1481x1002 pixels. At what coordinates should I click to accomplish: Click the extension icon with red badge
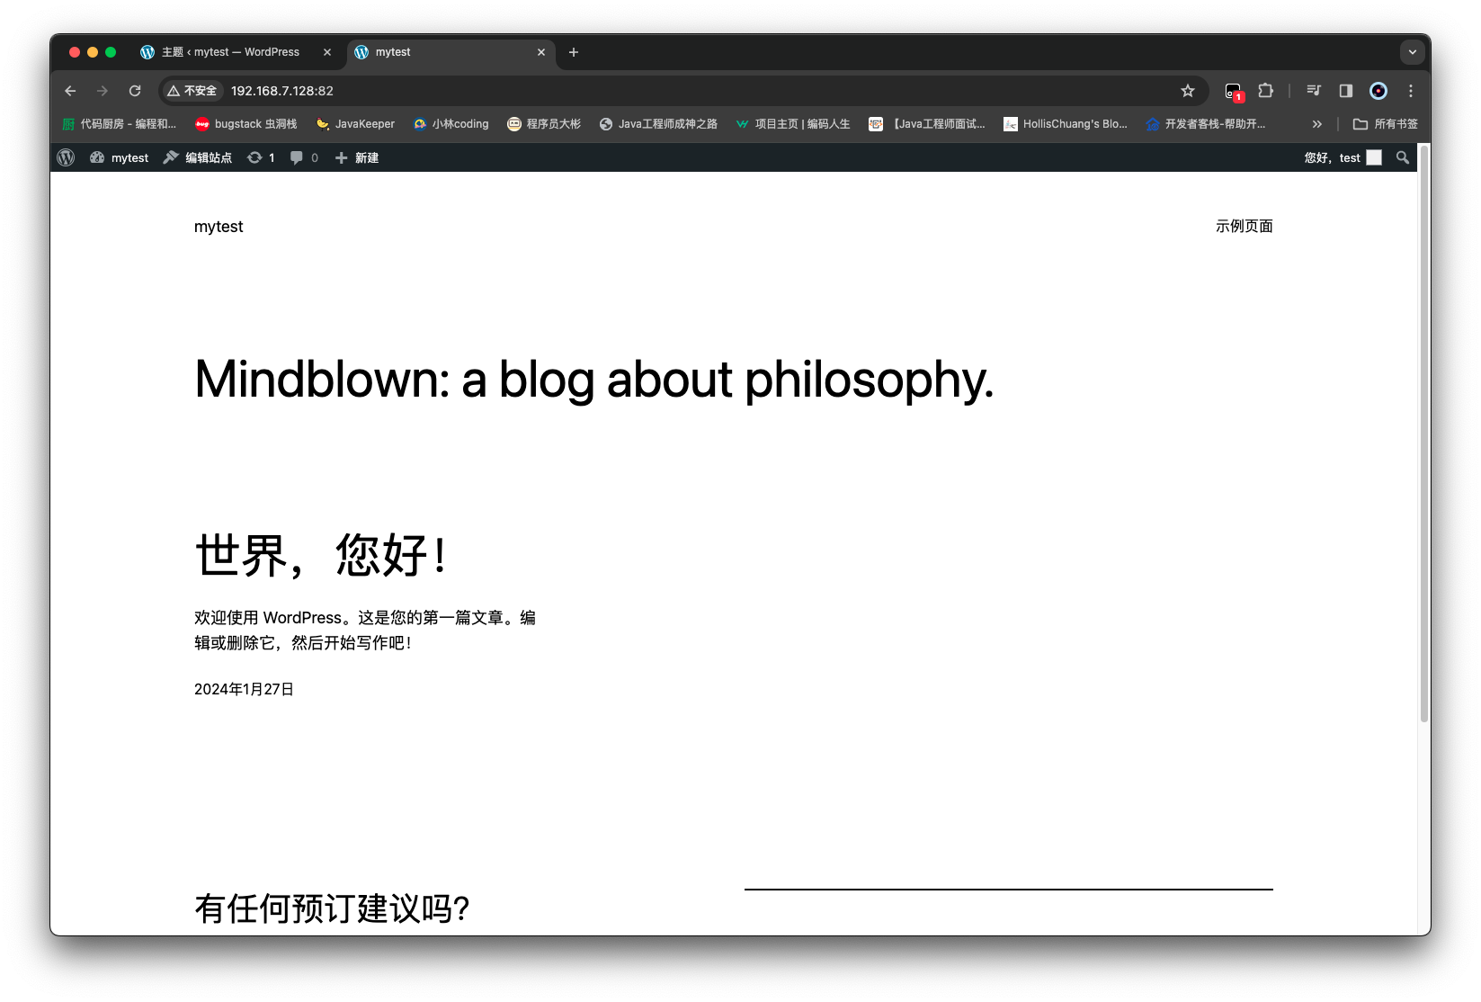pyautogui.click(x=1234, y=91)
